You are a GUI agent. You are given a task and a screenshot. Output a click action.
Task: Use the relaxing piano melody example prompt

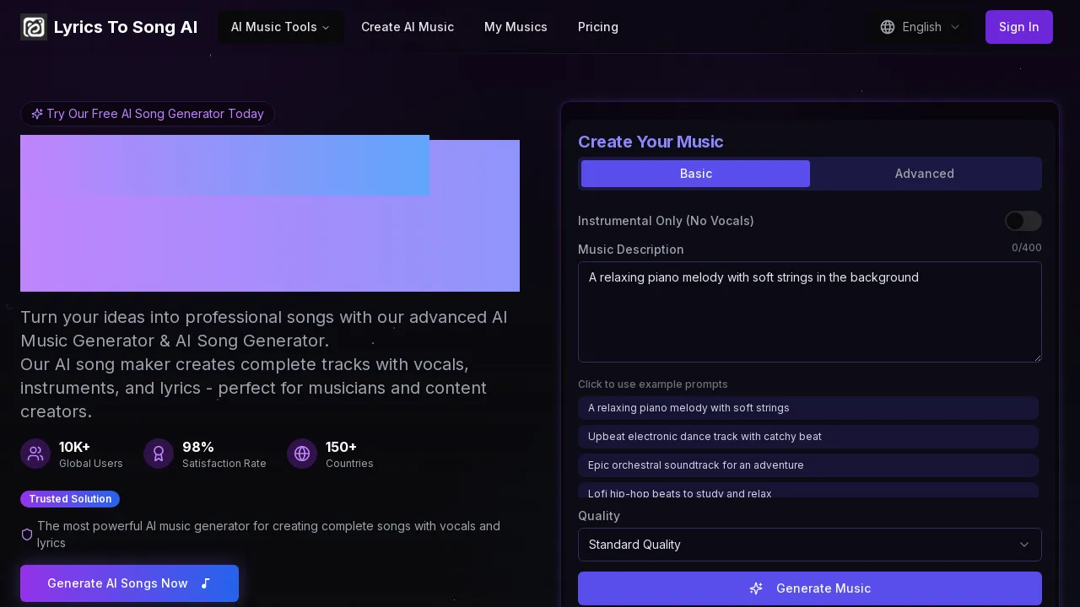point(808,408)
